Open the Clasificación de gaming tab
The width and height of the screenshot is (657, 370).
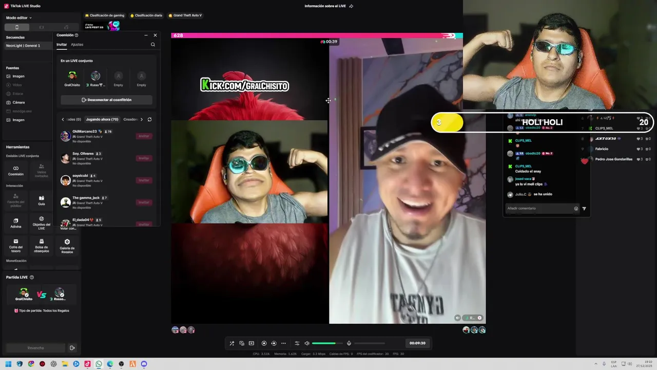105,15
